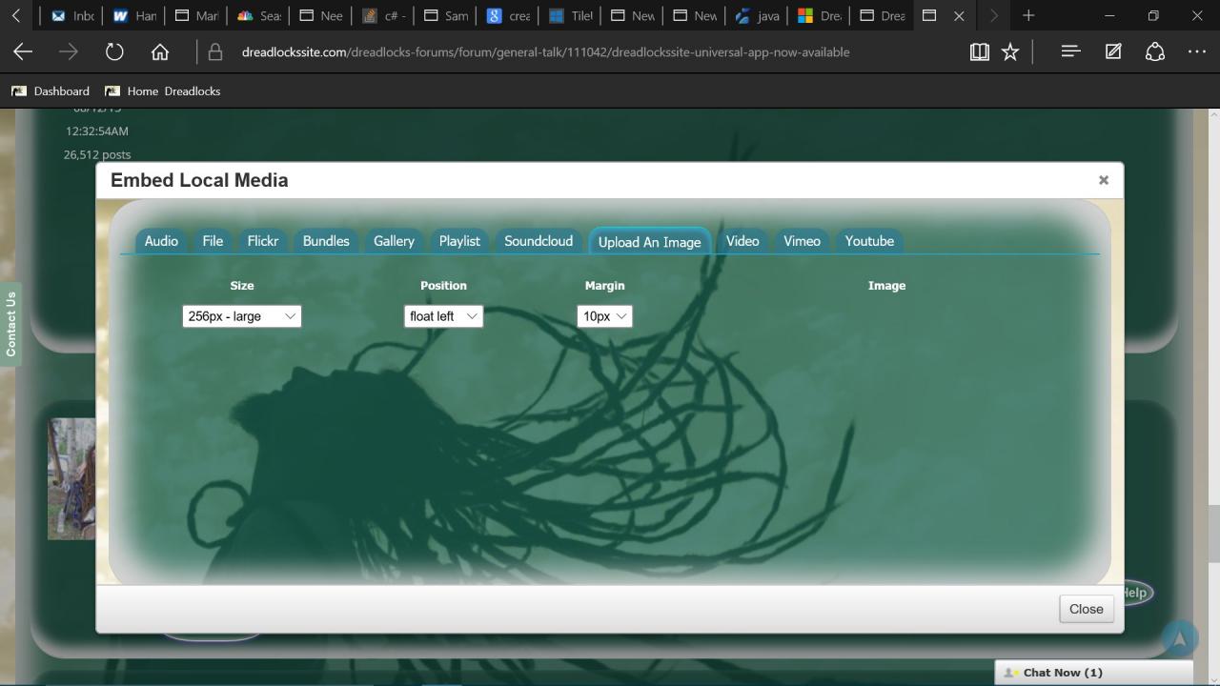Screen dimensions: 1220x686
Task: Click the address bar URL field
Action: pyautogui.click(x=545, y=52)
